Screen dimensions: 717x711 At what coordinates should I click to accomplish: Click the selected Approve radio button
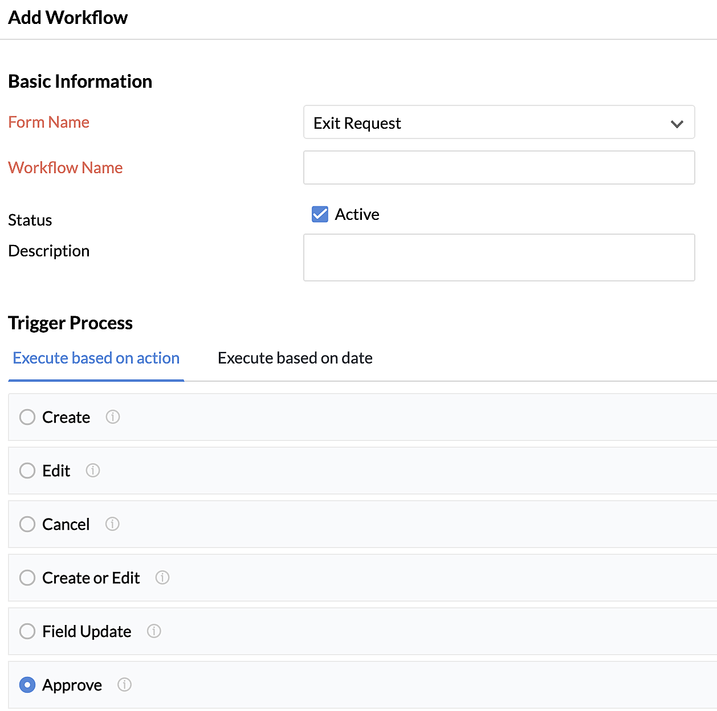(x=27, y=685)
